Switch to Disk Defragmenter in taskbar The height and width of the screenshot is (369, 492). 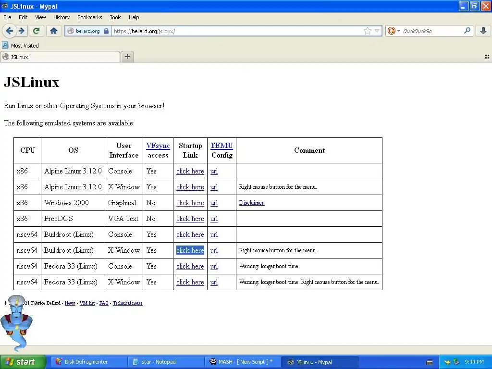coord(88,362)
